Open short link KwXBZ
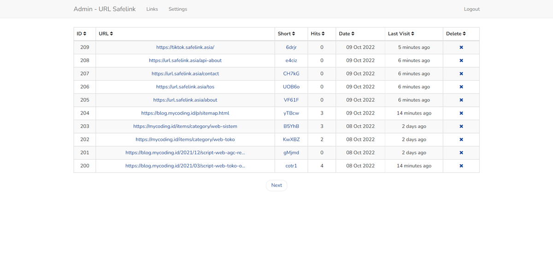Screen dimensions: 553x278 click(291, 139)
